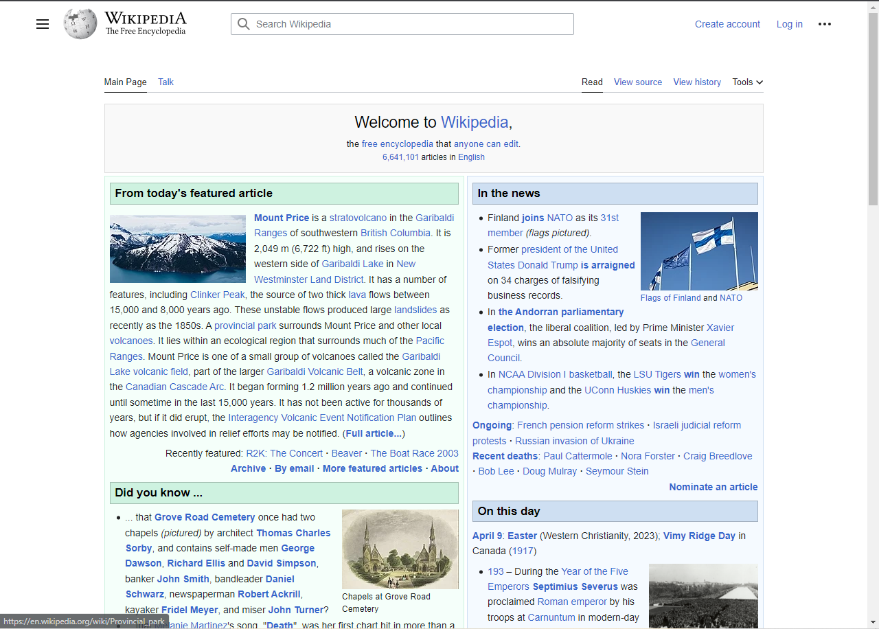Open the Seymour Stein link

617,471
